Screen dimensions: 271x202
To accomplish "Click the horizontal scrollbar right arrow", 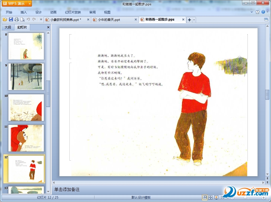I will (x=263, y=183).
